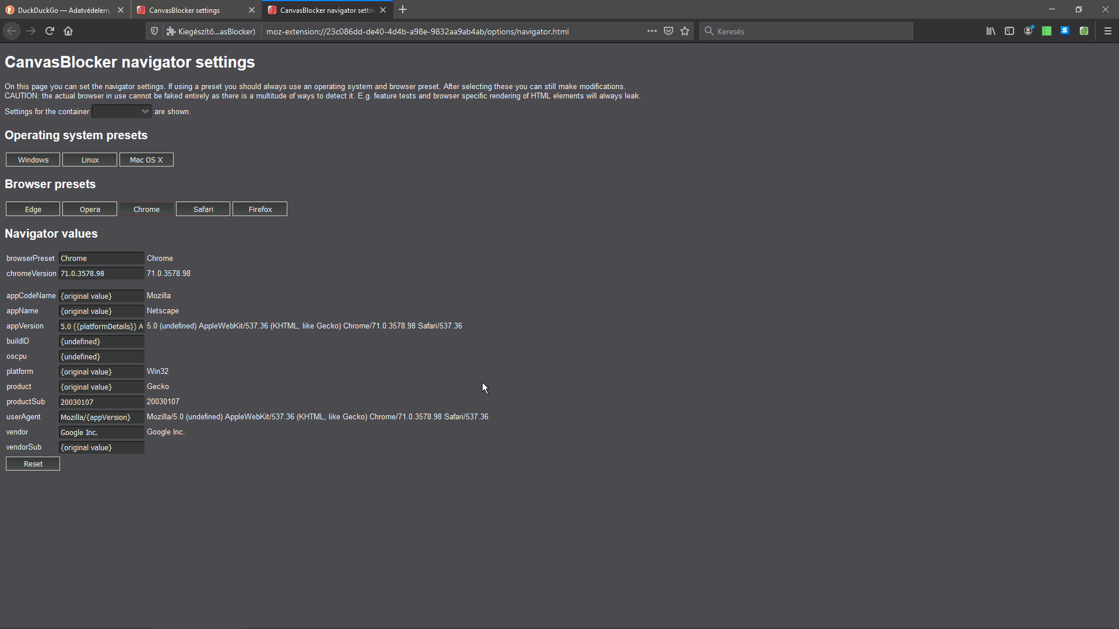This screenshot has height=629, width=1119.
Task: Click the Gecko product value text
Action: point(158,386)
